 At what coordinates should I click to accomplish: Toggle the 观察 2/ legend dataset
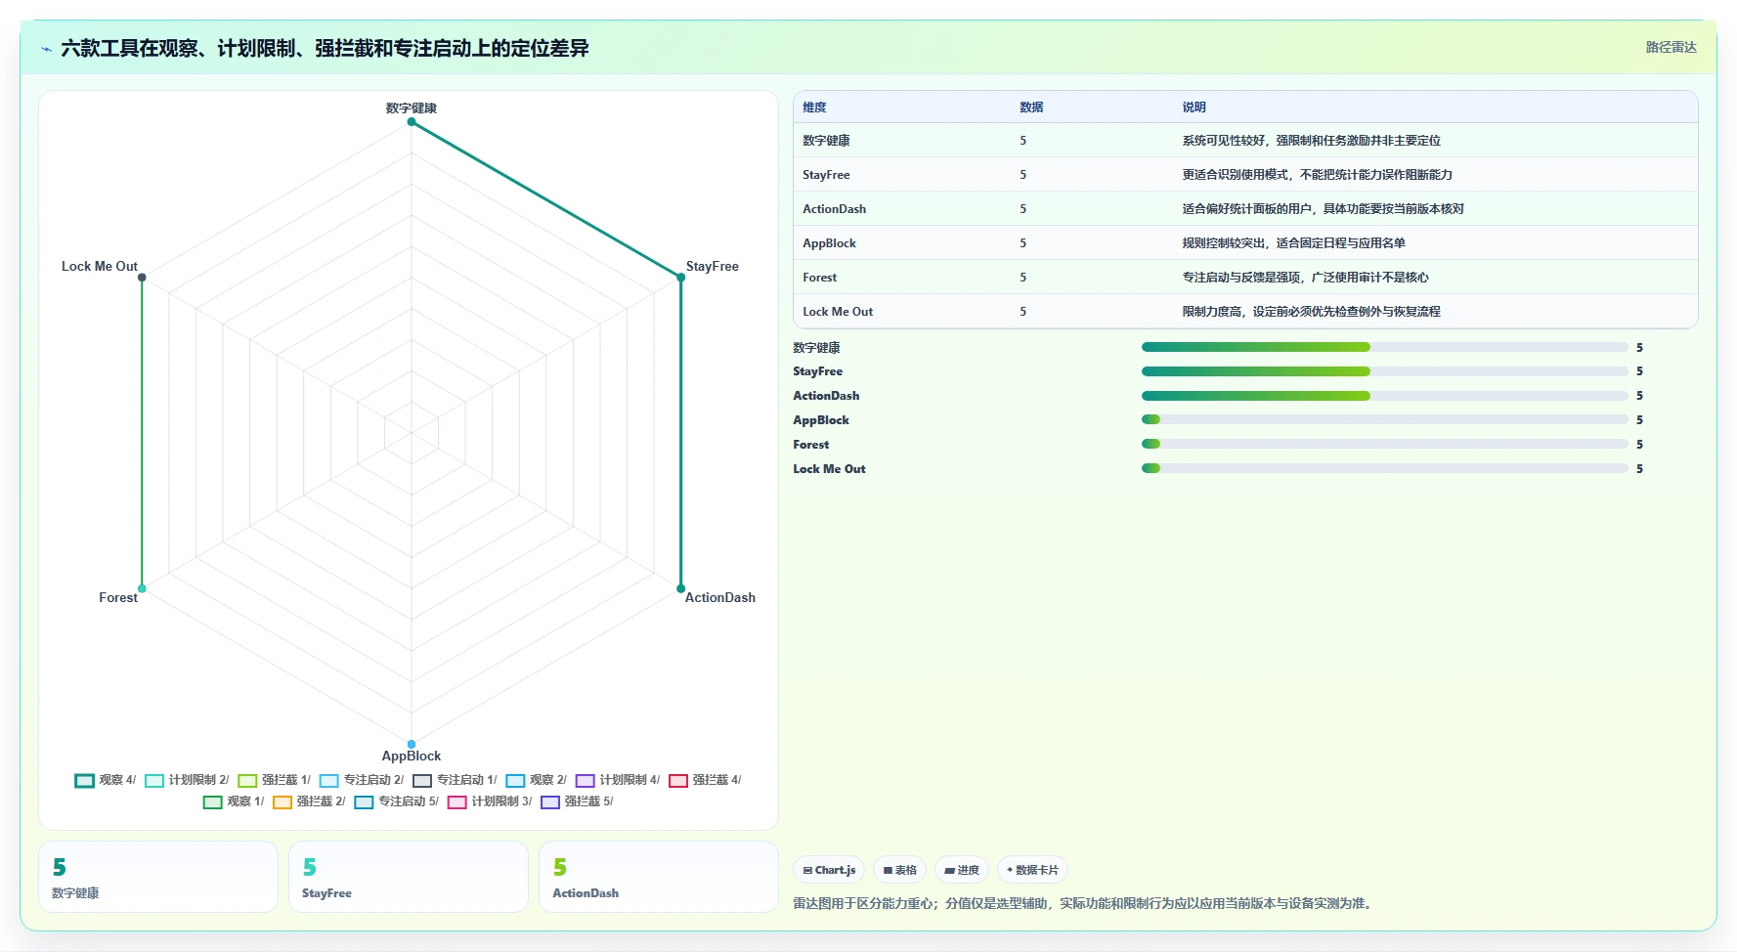[536, 780]
